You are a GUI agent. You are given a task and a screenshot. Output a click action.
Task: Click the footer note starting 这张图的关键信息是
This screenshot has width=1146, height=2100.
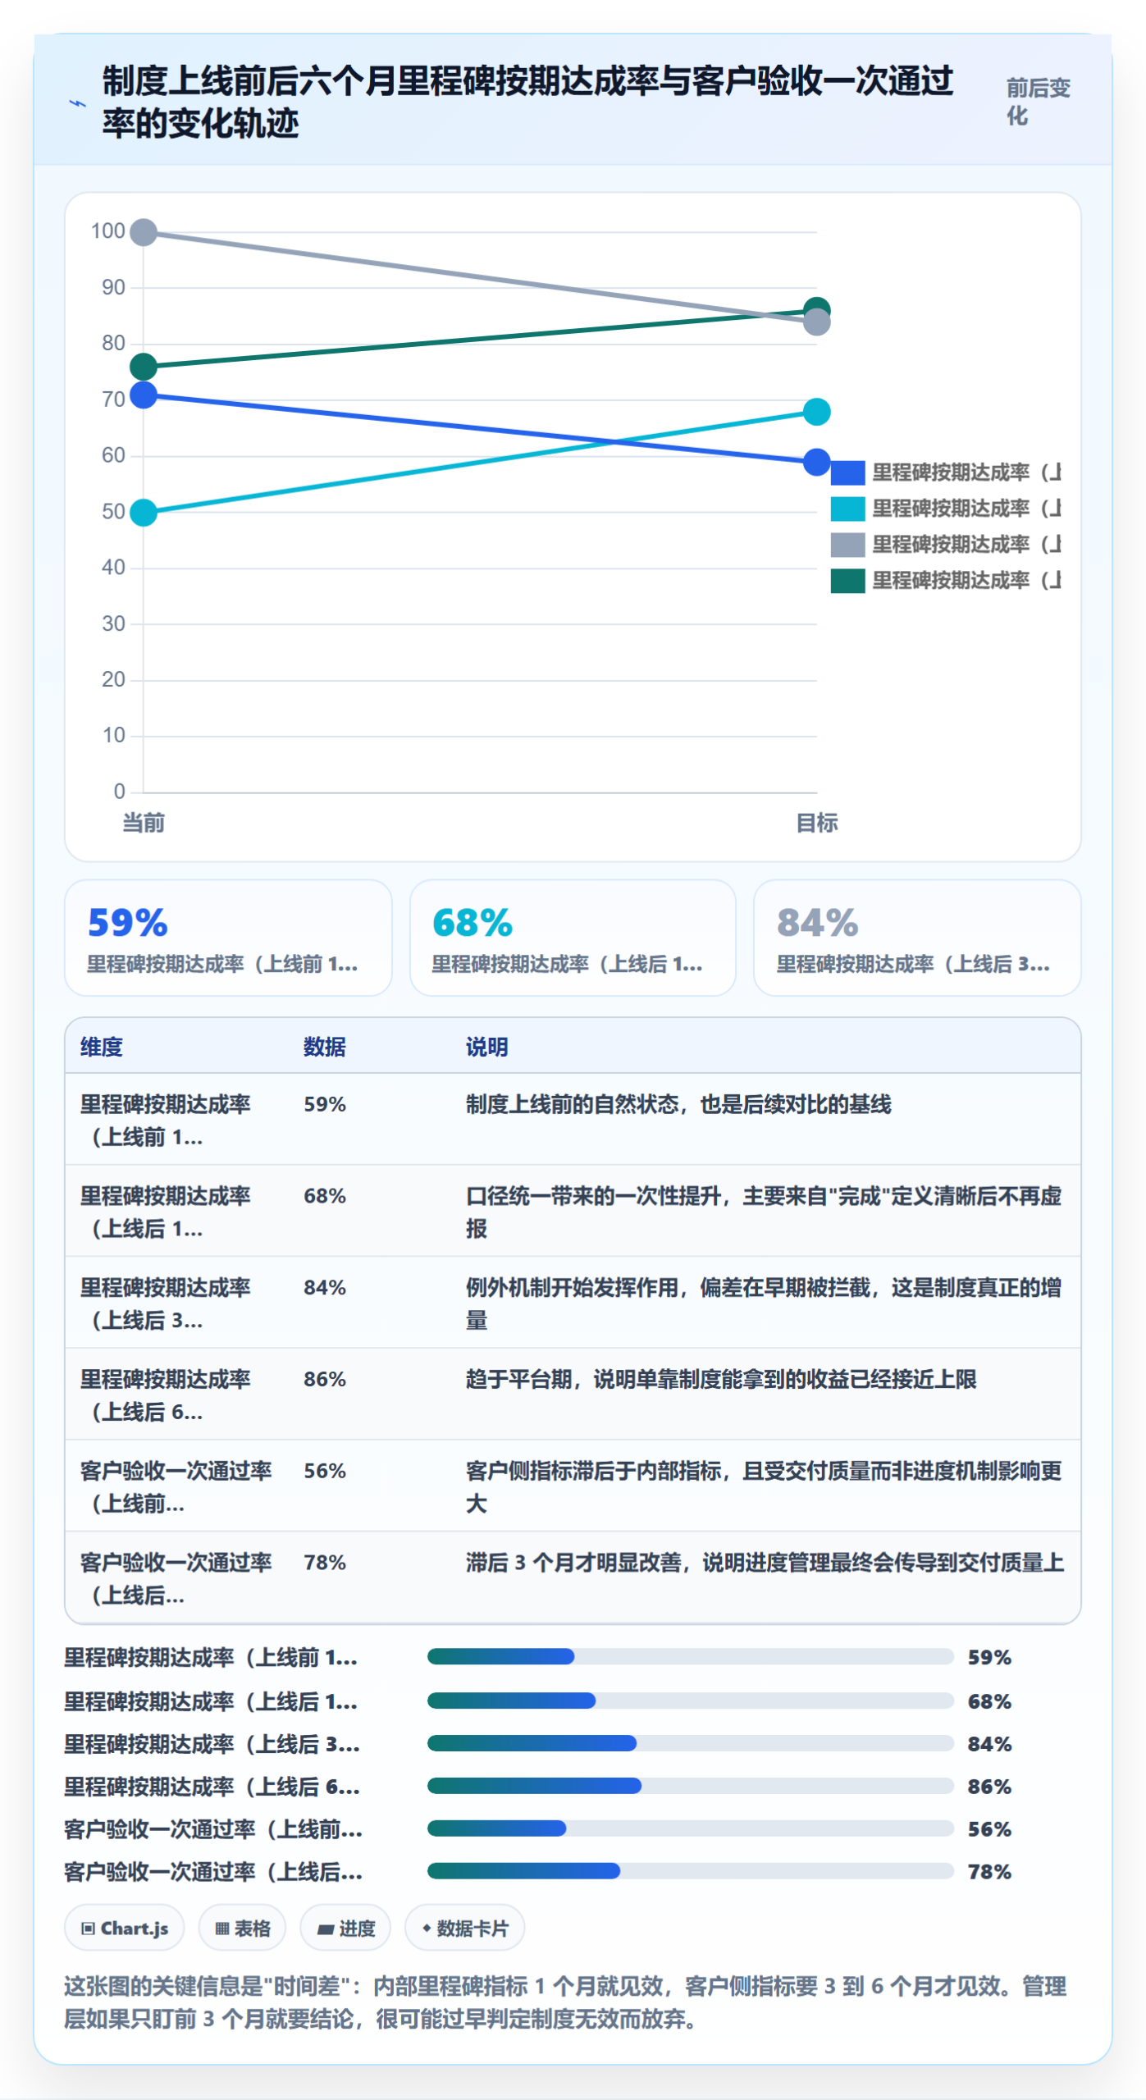pyautogui.click(x=565, y=2003)
